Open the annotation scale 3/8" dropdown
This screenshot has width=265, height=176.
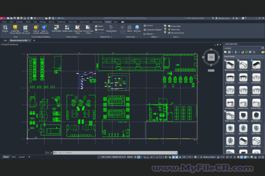pos(188,157)
